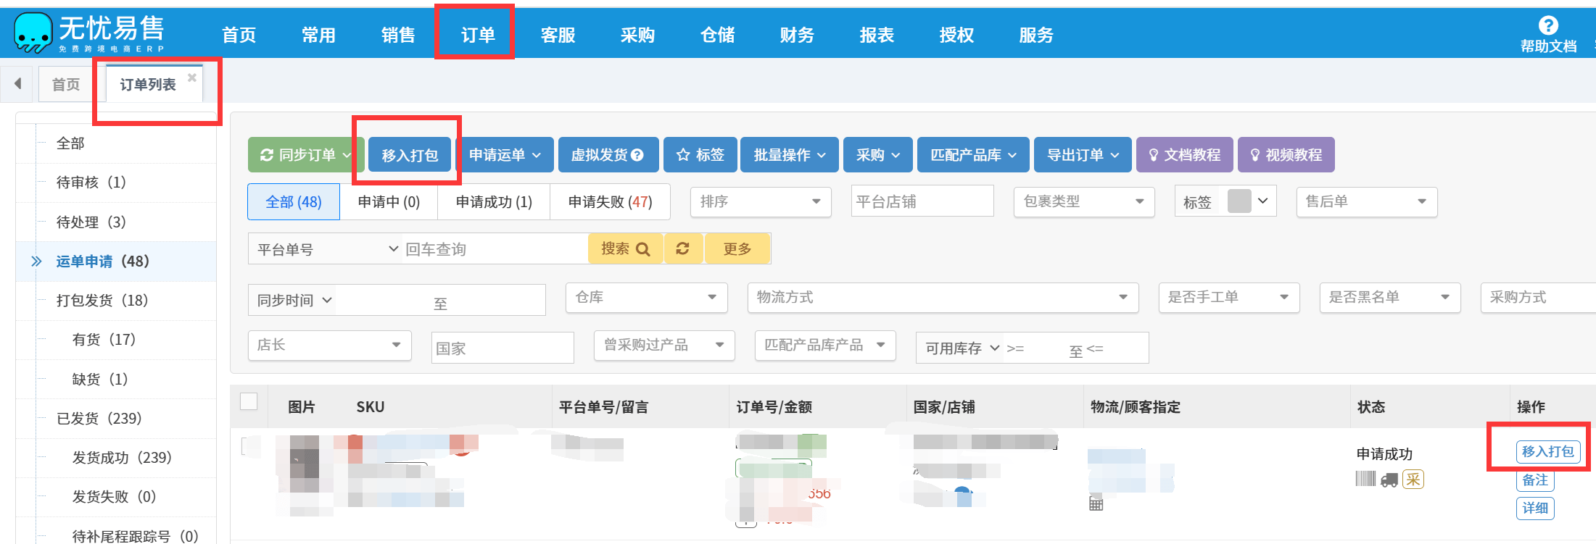Focus the 平台店铺 input field
Viewport: 1596px width, 544px height.
point(922,201)
